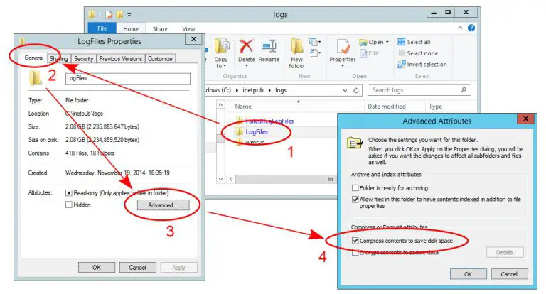
Task: Expand the Delete dropdown arrow
Action: click(x=246, y=66)
